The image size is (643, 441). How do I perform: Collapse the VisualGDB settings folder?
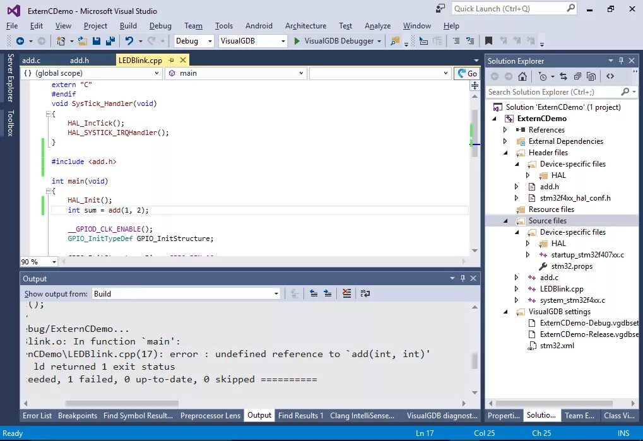tap(505, 312)
